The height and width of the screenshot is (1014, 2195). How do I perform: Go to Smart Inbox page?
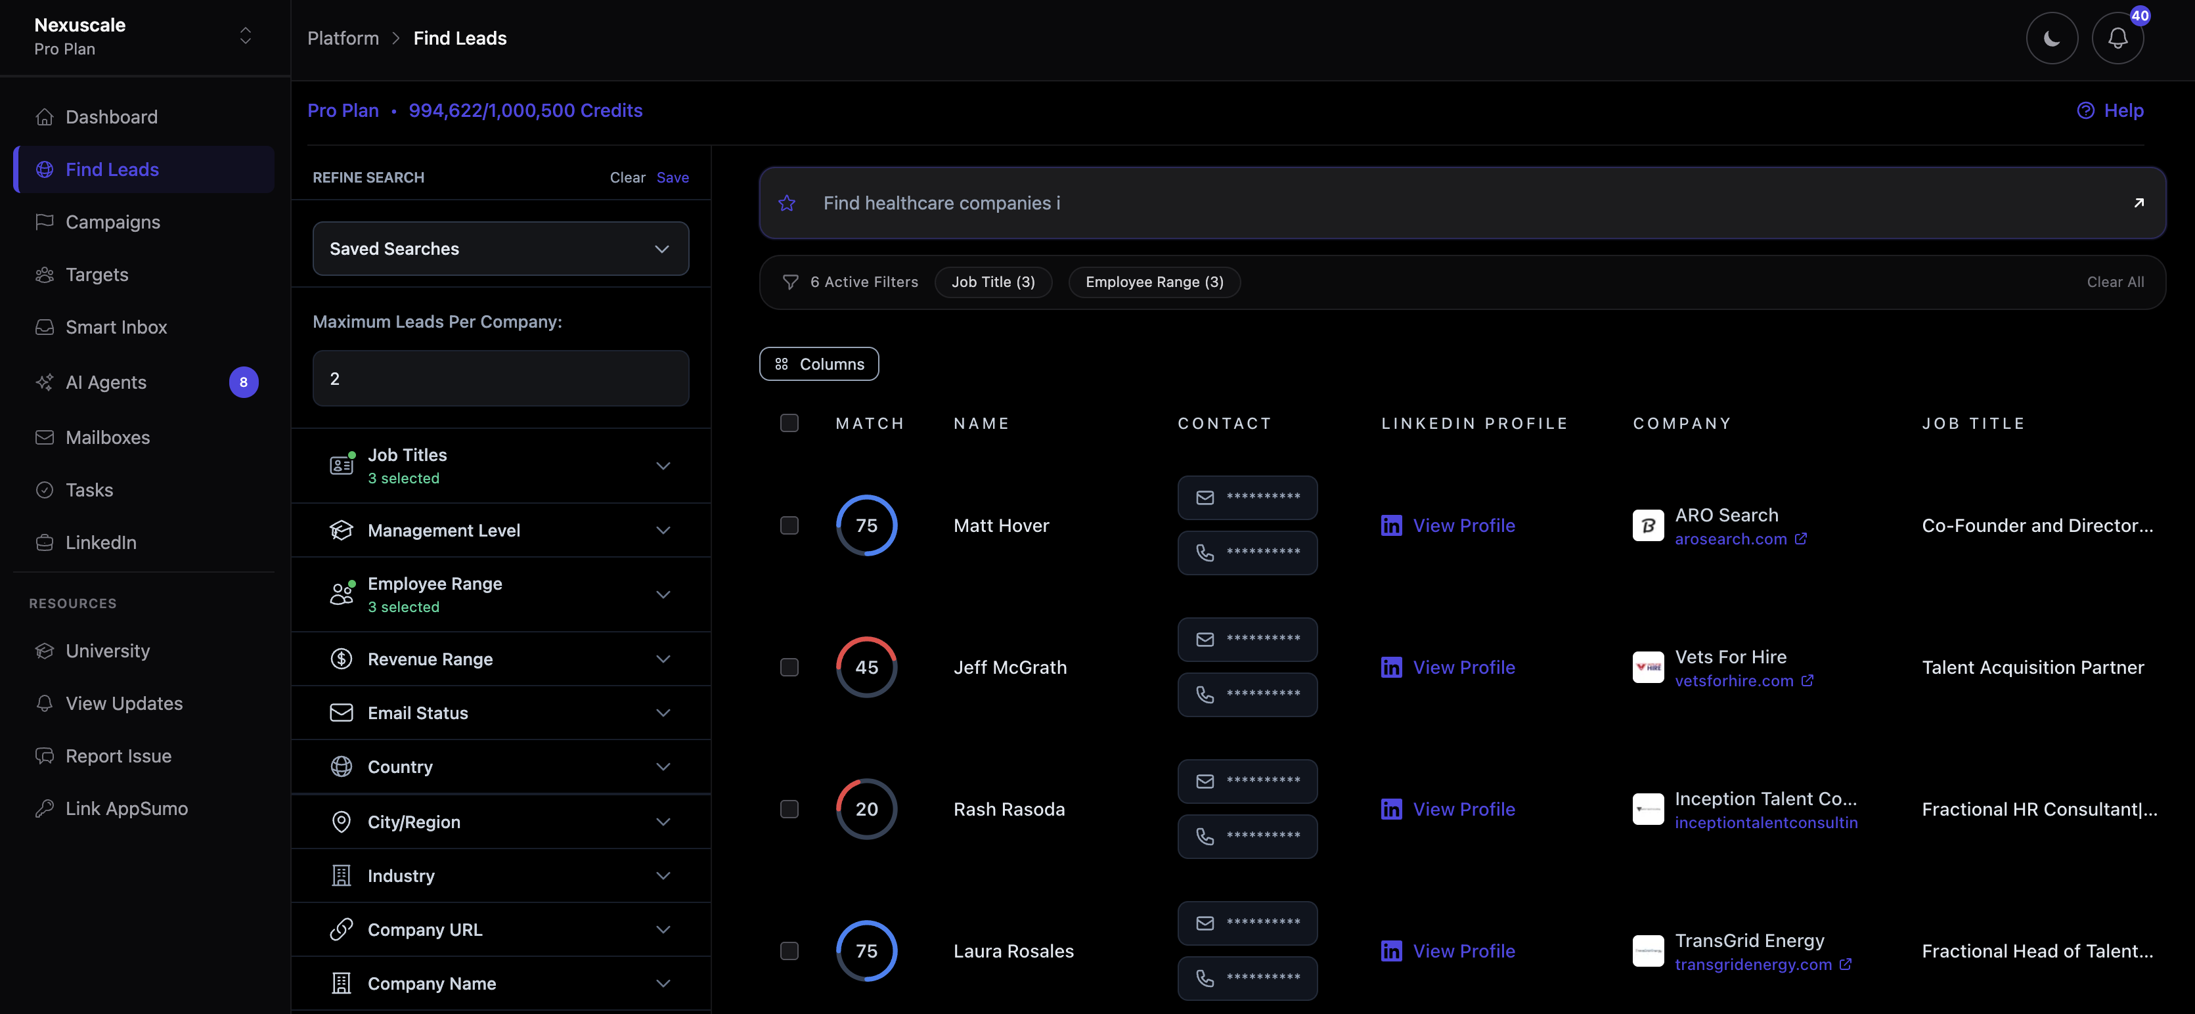[116, 327]
